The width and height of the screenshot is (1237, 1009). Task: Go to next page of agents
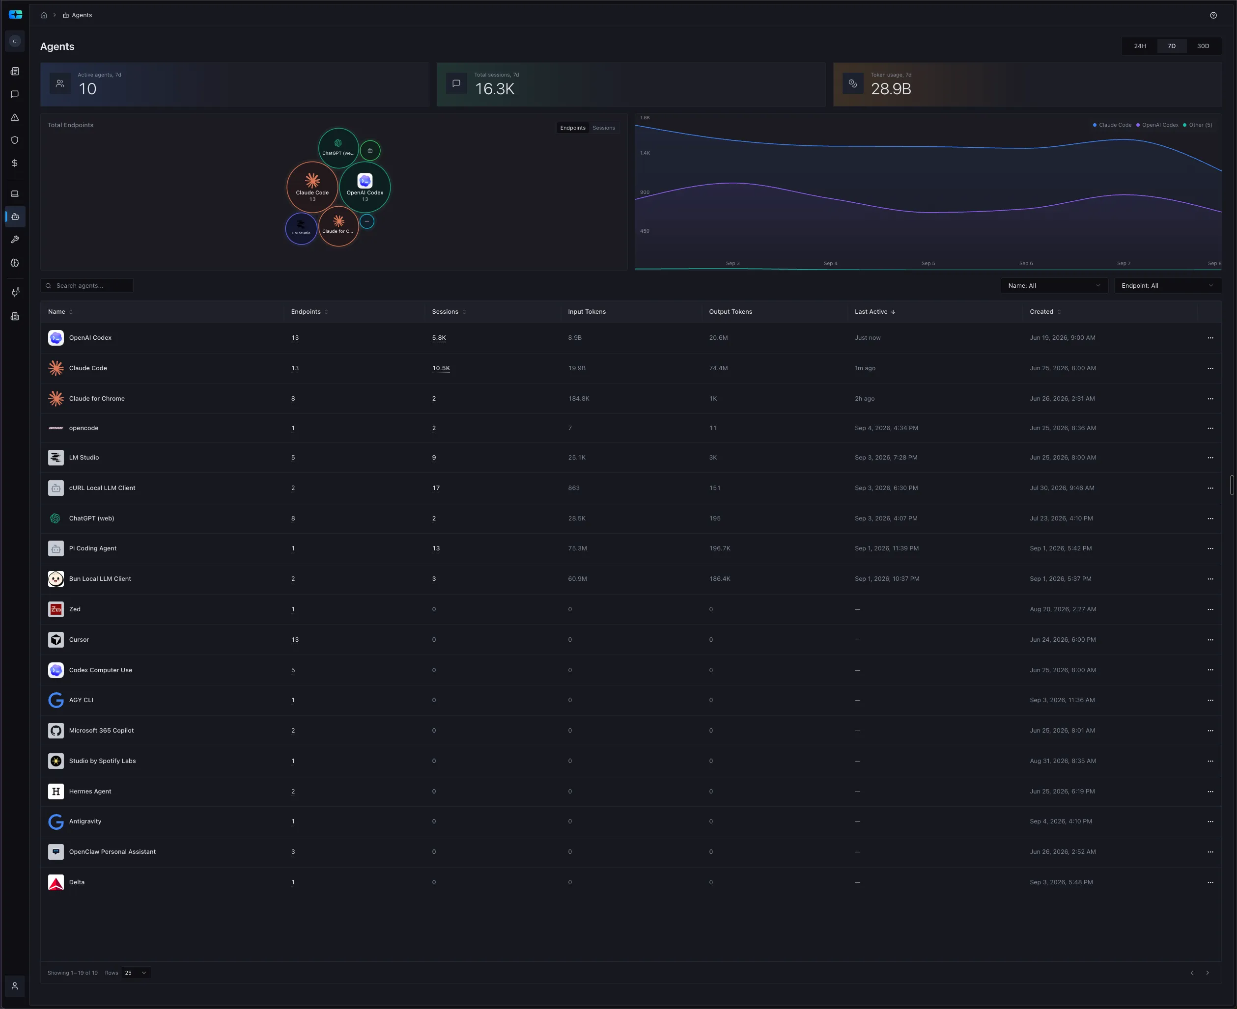1208,972
